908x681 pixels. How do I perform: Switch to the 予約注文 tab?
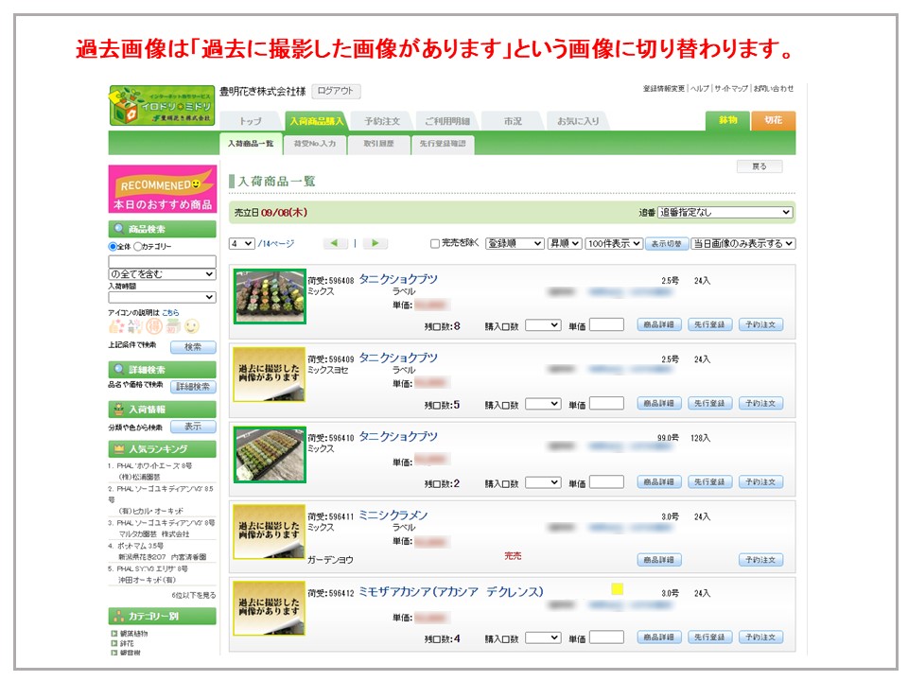point(381,121)
